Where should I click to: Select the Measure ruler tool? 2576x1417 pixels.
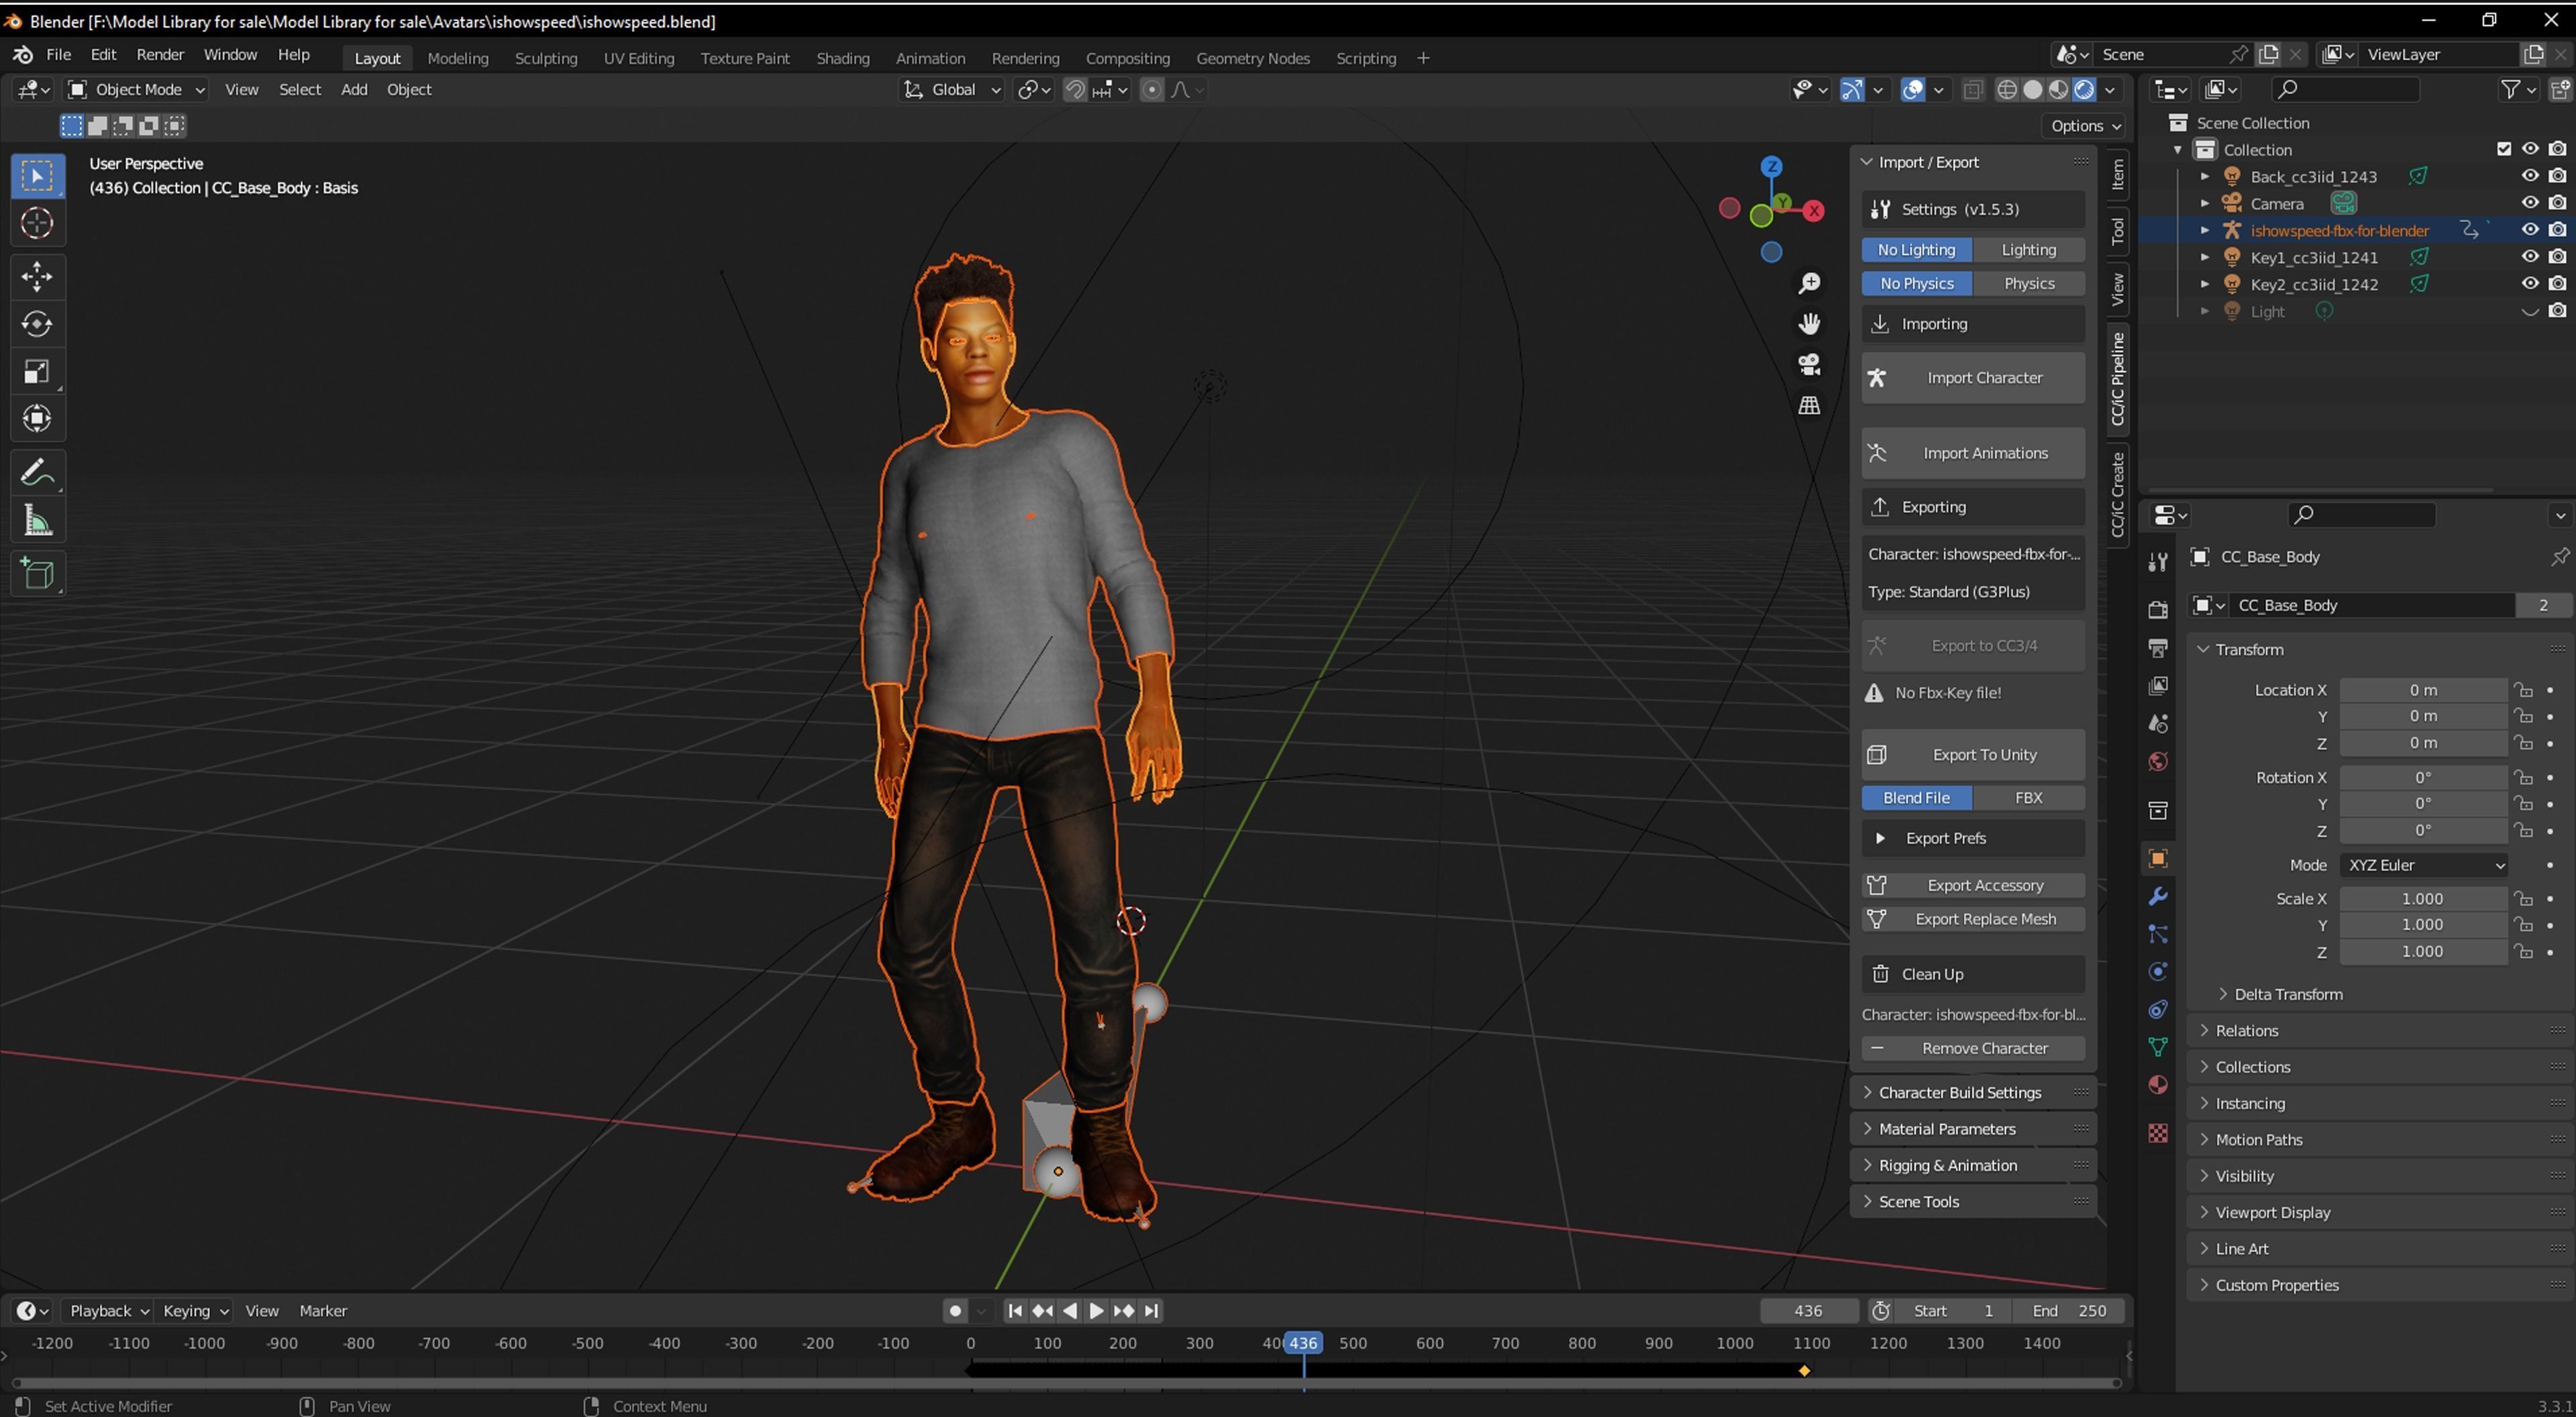coord(37,521)
